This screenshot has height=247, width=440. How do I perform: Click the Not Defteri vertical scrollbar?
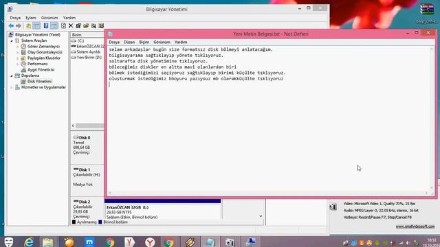pyautogui.click(x=432, y=119)
